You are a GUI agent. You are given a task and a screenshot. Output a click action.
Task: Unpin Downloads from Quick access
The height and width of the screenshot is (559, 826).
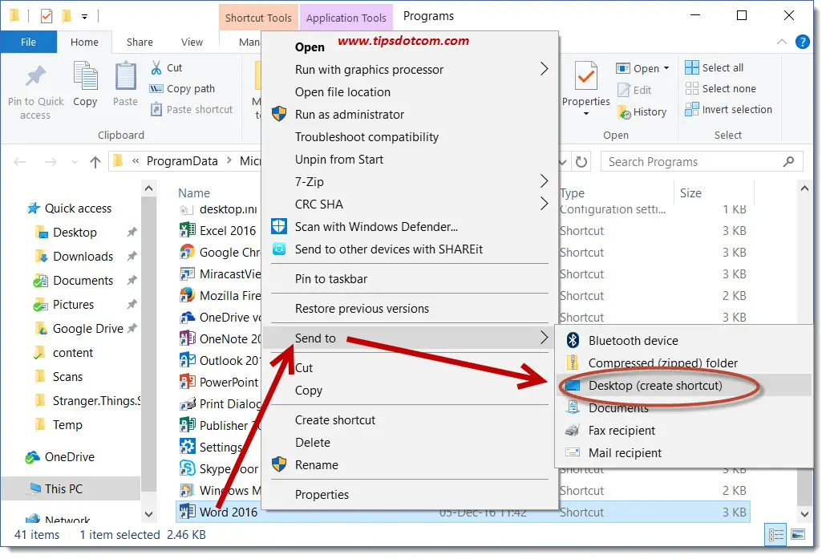pyautogui.click(x=132, y=256)
